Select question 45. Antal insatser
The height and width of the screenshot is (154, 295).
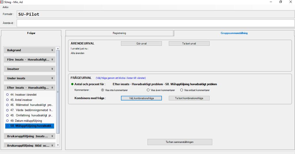pyautogui.click(x=30, y=100)
